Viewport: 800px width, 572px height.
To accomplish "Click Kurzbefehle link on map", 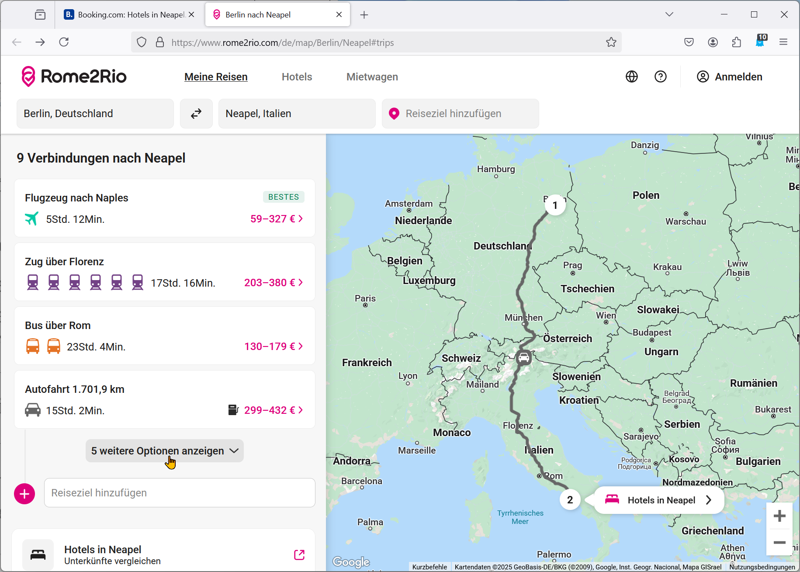I will coord(429,567).
